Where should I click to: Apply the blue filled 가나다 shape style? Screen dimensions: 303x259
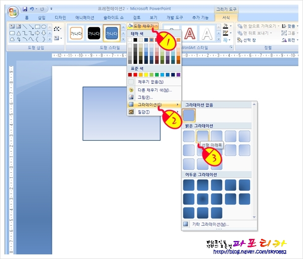point(112,34)
